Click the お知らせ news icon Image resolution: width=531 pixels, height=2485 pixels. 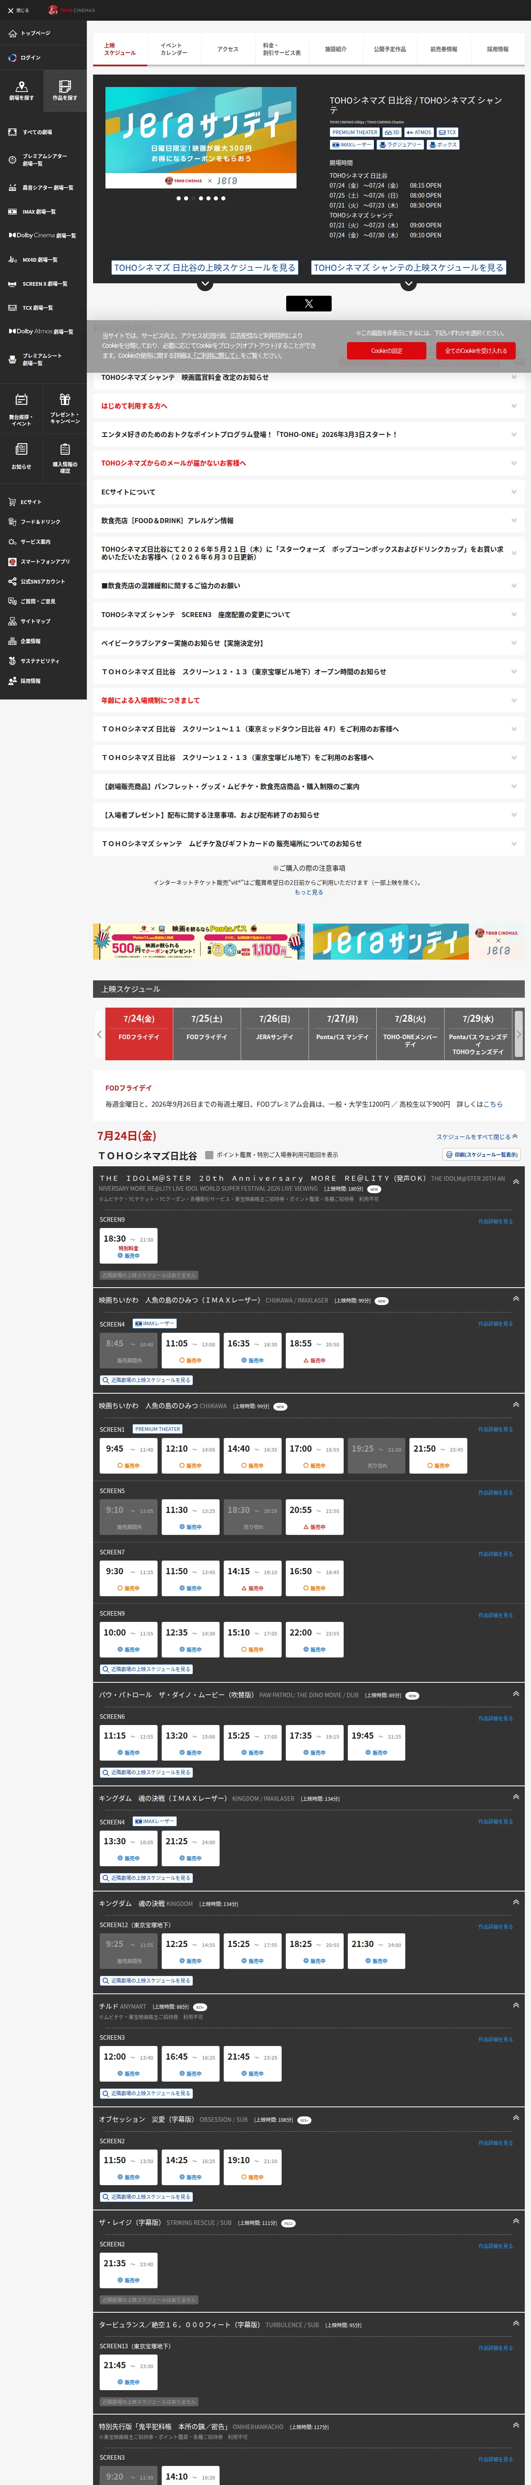pyautogui.click(x=21, y=449)
